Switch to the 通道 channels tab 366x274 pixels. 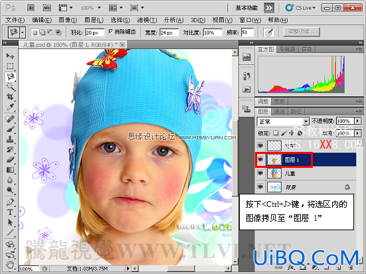pos(280,111)
